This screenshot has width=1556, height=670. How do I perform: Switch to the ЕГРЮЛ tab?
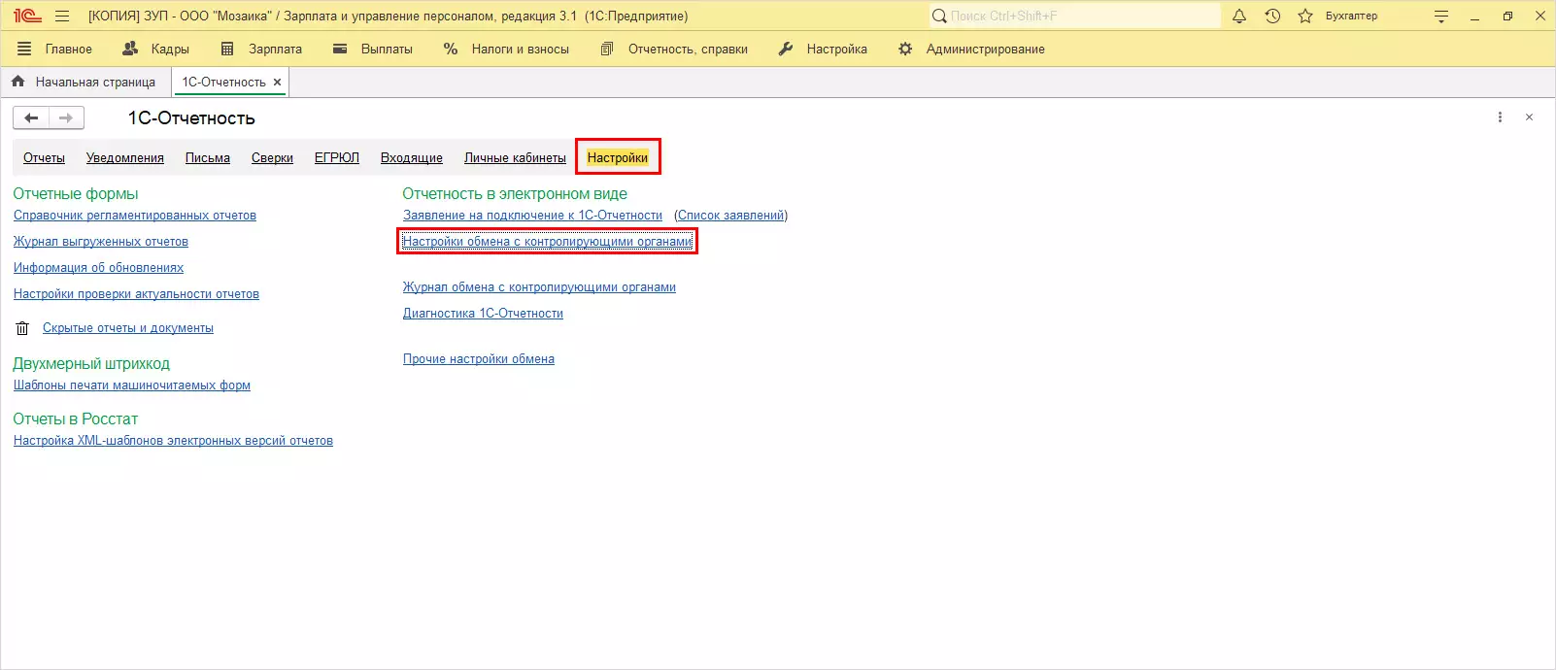pos(337,157)
